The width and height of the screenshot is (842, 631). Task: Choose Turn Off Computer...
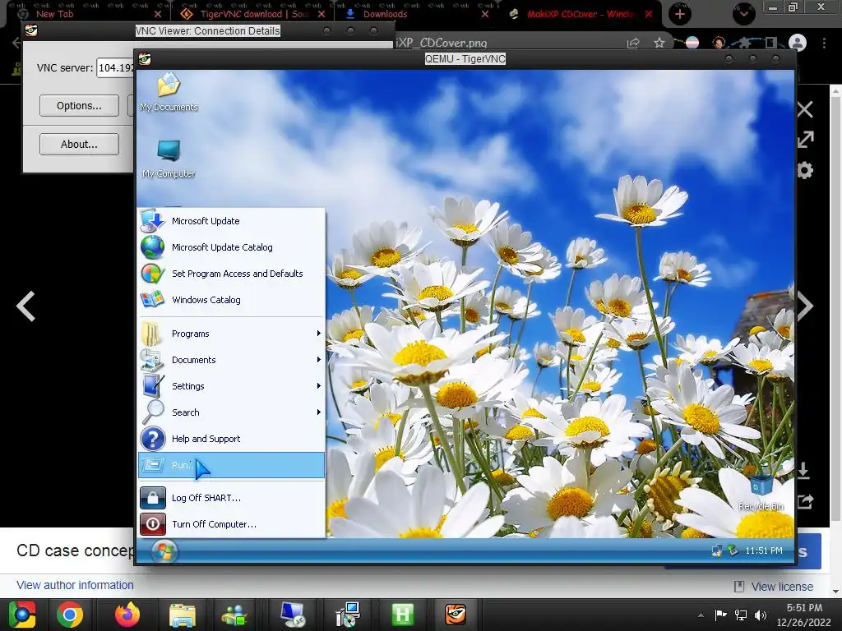click(x=231, y=524)
